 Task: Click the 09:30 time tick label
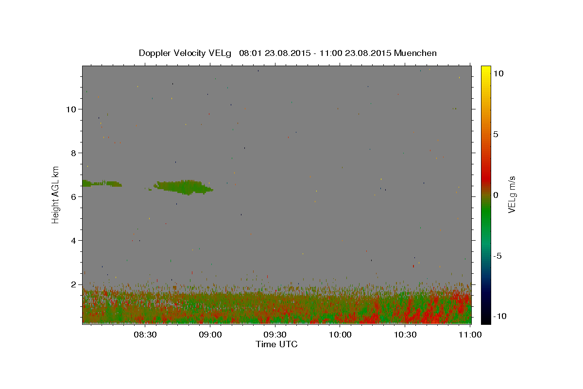click(275, 335)
